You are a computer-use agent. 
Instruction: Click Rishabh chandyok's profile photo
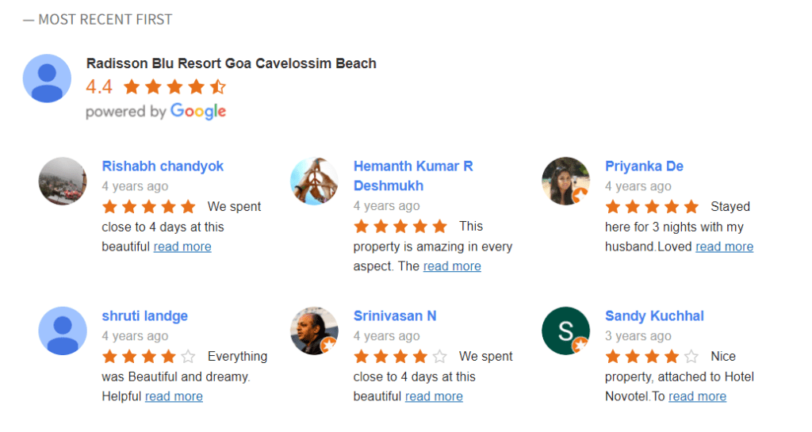point(62,181)
